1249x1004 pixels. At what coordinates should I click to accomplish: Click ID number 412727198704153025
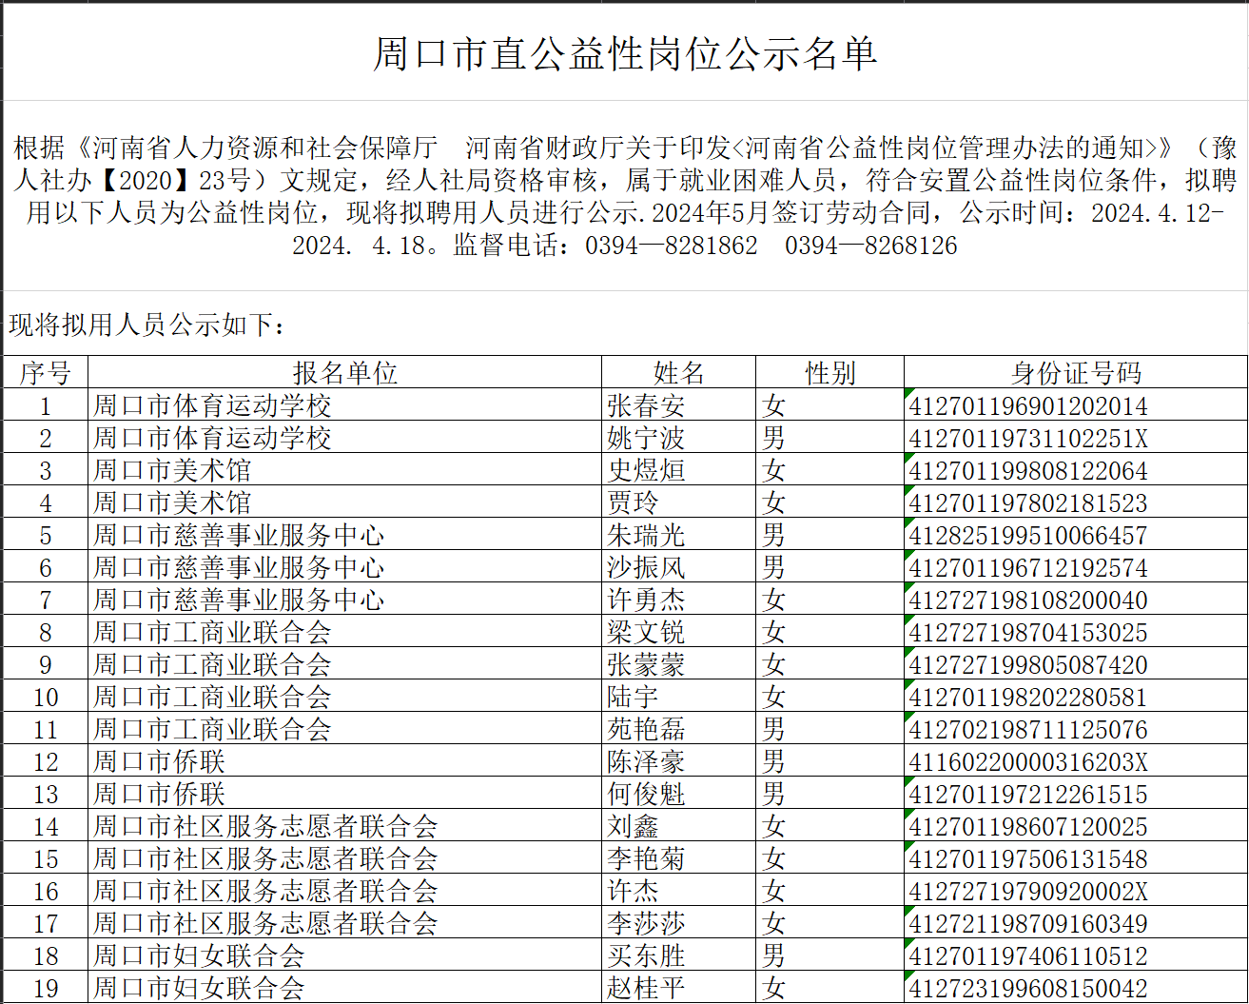click(x=1028, y=633)
